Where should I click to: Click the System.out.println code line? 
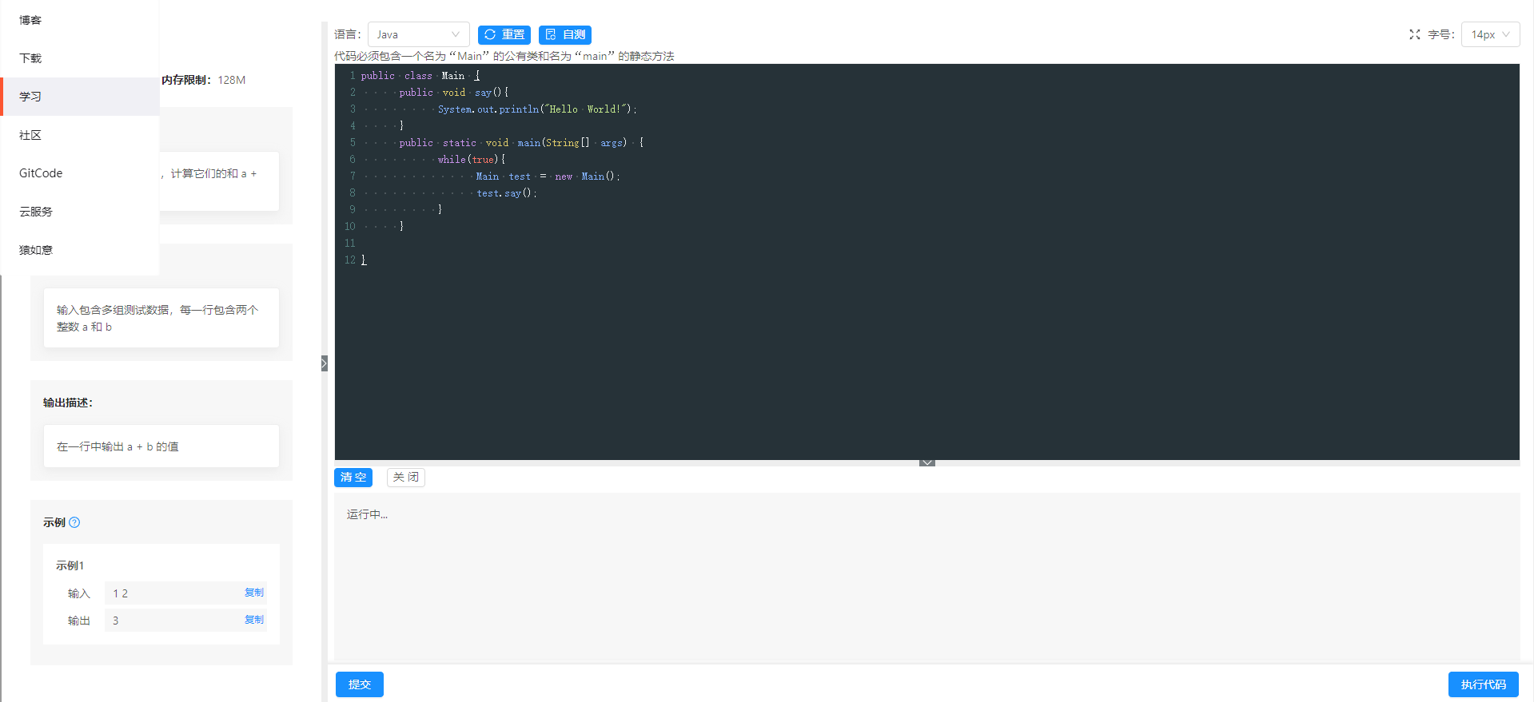tap(537, 109)
